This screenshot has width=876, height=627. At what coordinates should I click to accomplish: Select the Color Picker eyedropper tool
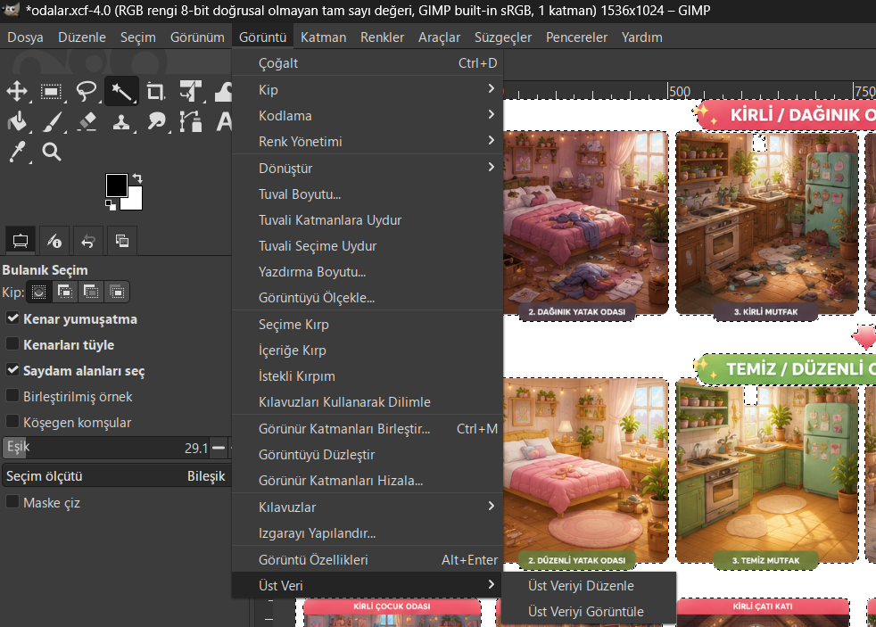pyautogui.click(x=17, y=152)
